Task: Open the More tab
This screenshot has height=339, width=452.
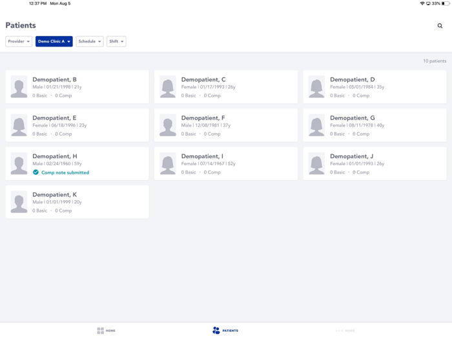Action: (345, 331)
